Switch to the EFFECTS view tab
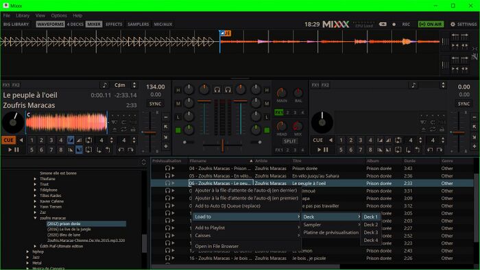 [x=114, y=24]
